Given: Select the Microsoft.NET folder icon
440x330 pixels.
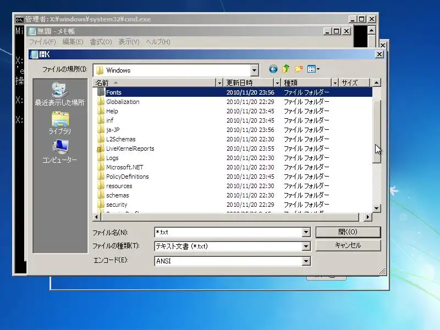Looking at the screenshot, I should pyautogui.click(x=101, y=167).
